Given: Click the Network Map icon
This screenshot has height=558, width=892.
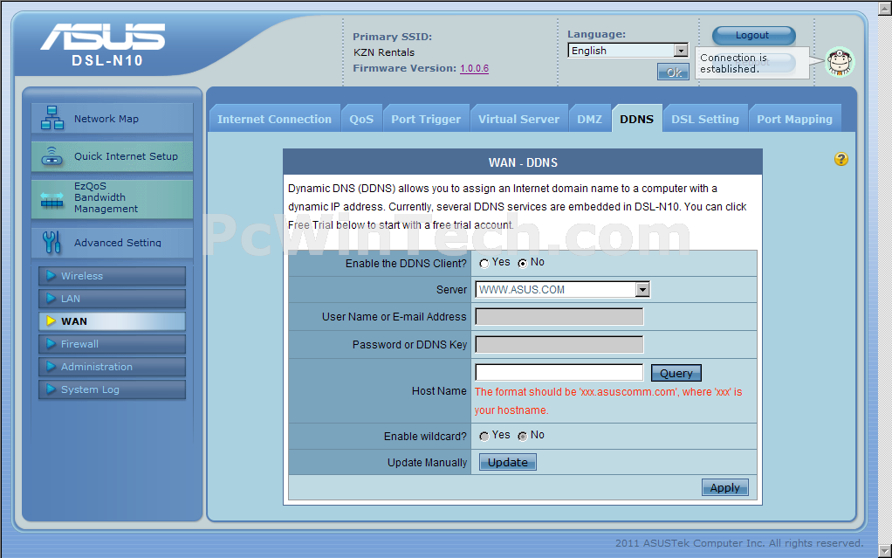Looking at the screenshot, I should pos(51,118).
